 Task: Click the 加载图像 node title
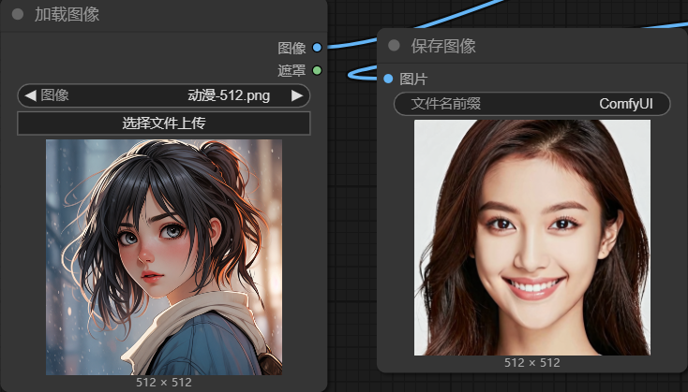67,14
